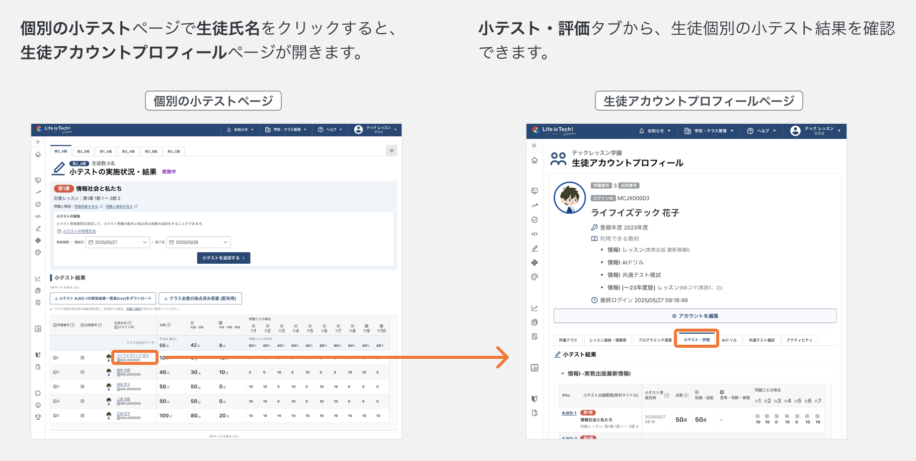The image size is (916, 461).
Task: Switch to the 高3_C組 class tab
Action: pyautogui.click(x=174, y=151)
